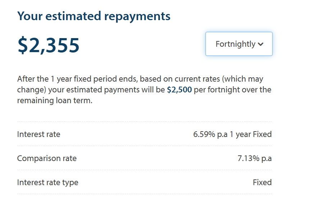This screenshot has width=321, height=206.
Task: Click the bold $2,500 estimated payment
Action: (179, 90)
